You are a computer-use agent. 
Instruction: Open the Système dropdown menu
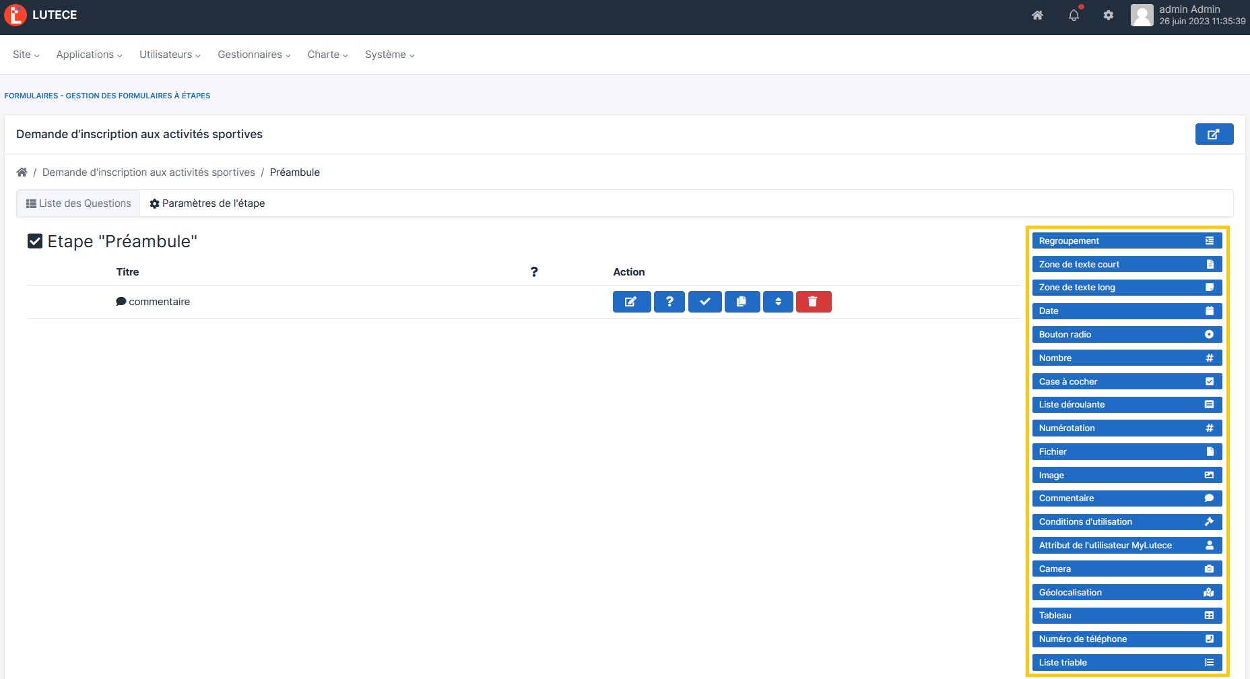[x=389, y=55]
